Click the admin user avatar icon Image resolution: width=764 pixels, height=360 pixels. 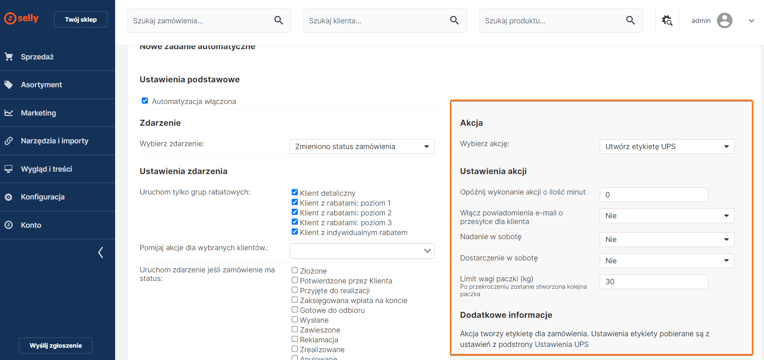click(724, 20)
